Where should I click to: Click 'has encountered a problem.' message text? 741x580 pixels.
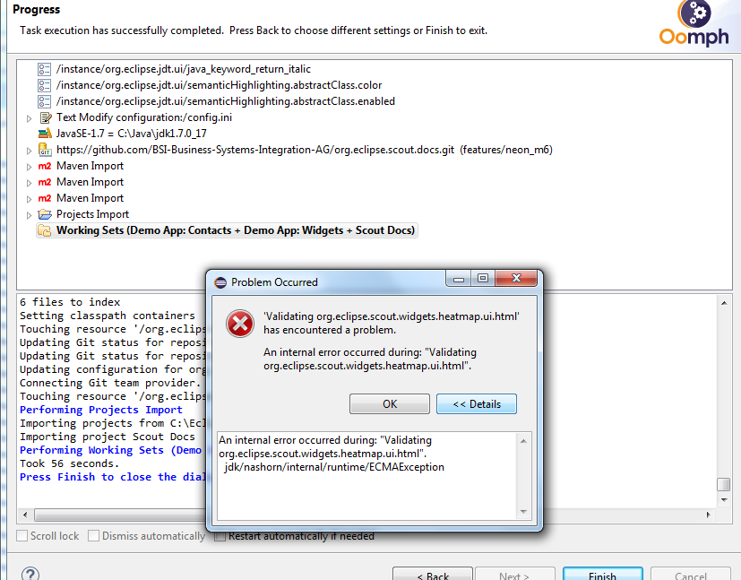coord(330,330)
